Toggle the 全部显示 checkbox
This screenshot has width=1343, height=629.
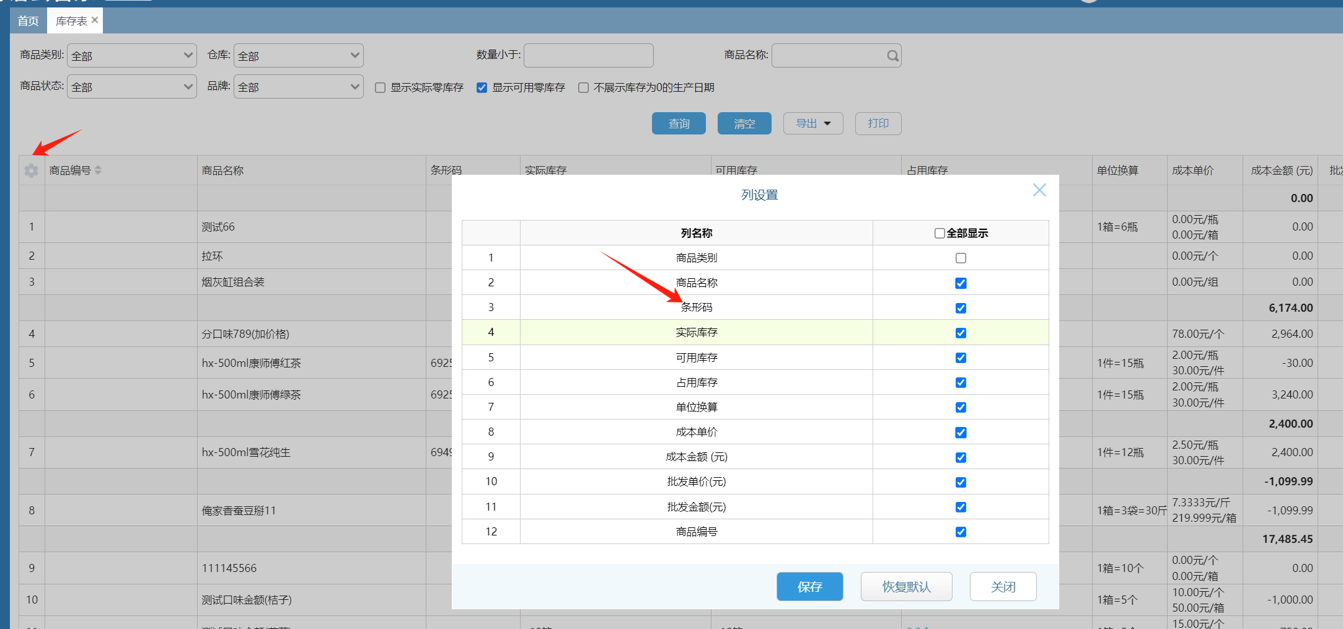940,233
